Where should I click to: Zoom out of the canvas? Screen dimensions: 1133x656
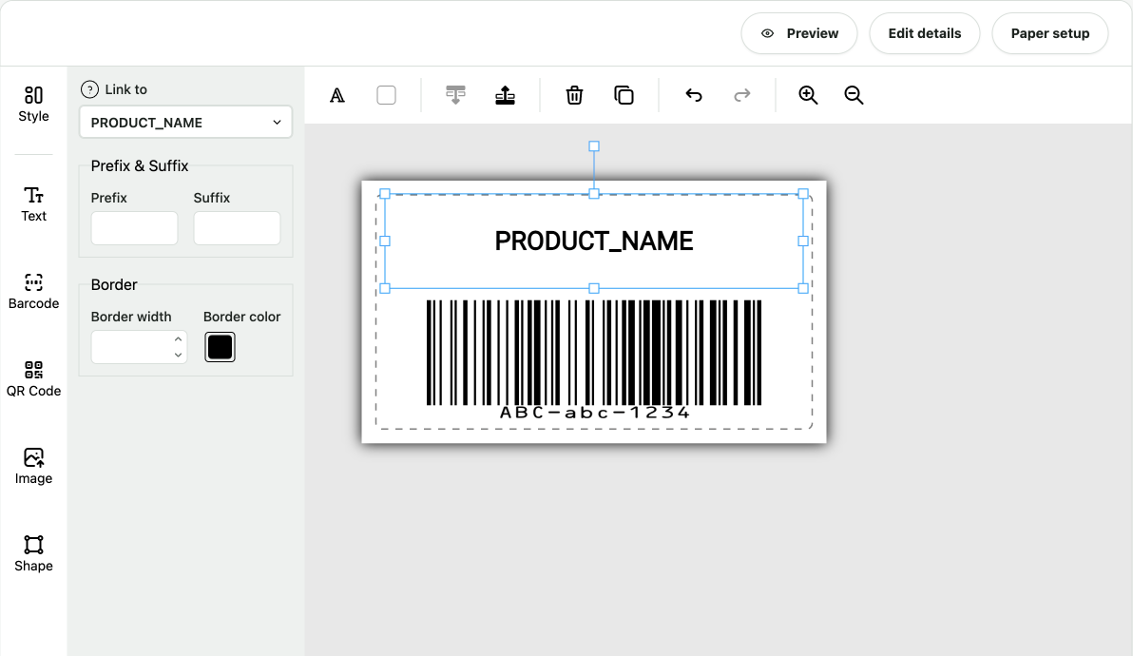[x=855, y=95]
